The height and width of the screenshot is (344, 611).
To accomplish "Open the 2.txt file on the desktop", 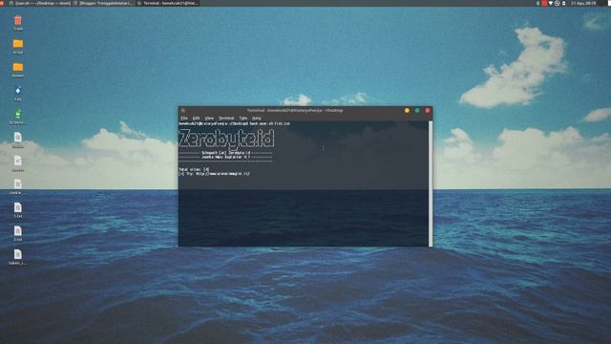I will (18, 233).
